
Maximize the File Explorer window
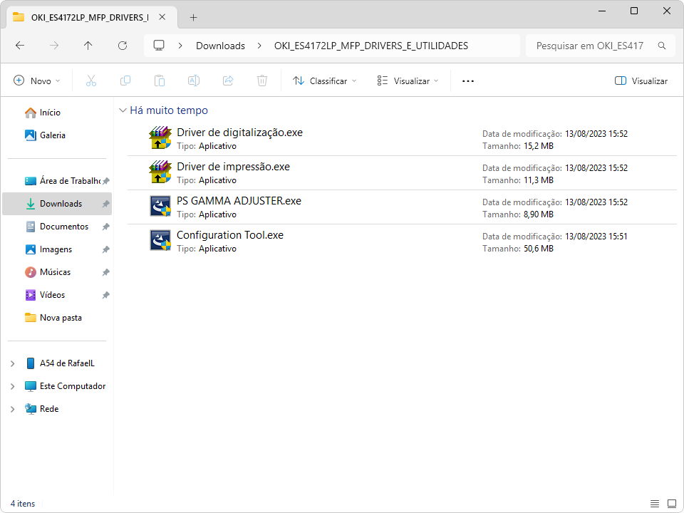tap(634, 11)
